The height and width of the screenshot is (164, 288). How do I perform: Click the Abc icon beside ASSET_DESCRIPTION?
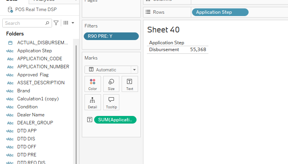pos(10,83)
